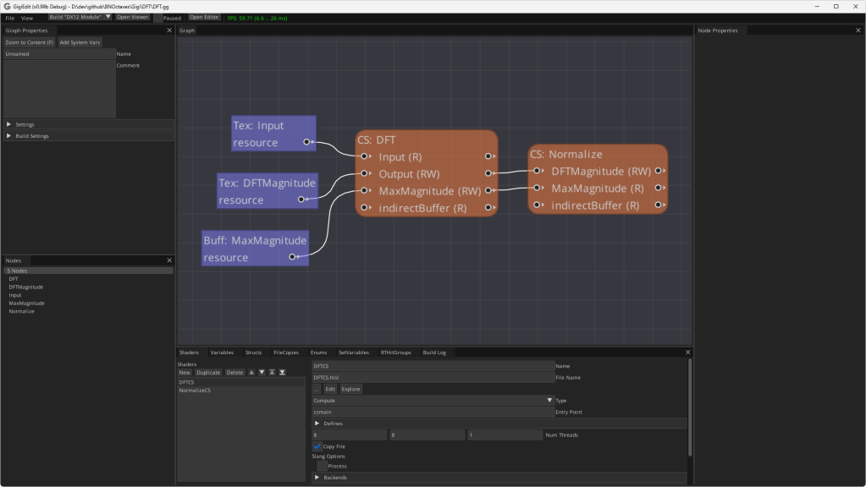Click the move shader to bottom icon

pyautogui.click(x=282, y=372)
